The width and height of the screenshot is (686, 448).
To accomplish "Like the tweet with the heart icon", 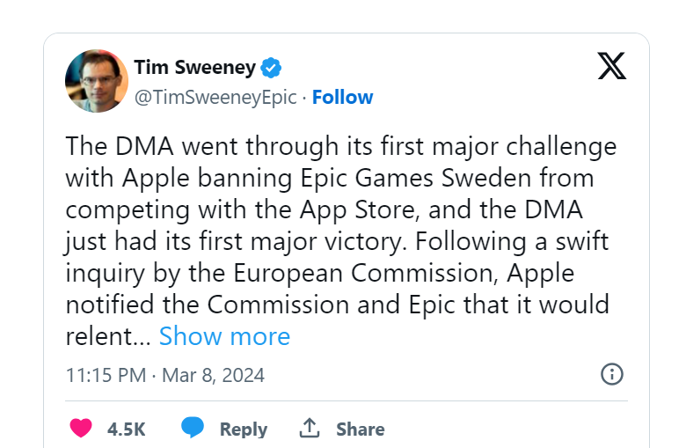I will click(81, 428).
